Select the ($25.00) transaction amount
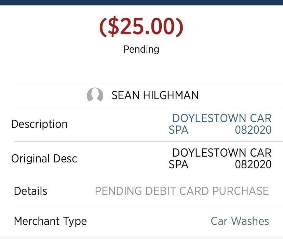 click(141, 27)
